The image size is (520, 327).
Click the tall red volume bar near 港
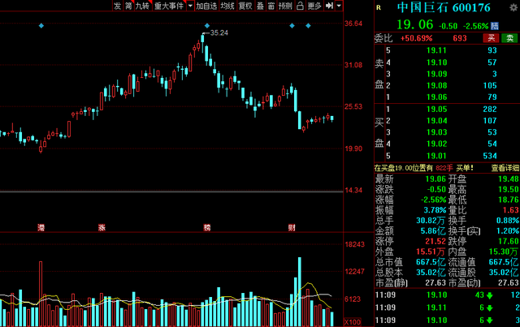click(x=41, y=294)
